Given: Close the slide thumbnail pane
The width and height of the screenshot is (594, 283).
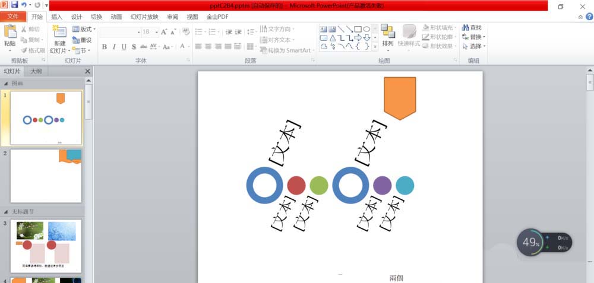Looking at the screenshot, I should (x=87, y=71).
